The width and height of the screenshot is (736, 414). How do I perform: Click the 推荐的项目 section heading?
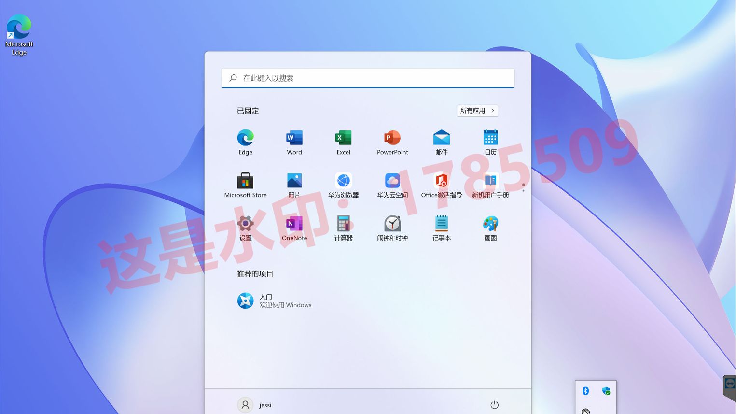pos(255,273)
